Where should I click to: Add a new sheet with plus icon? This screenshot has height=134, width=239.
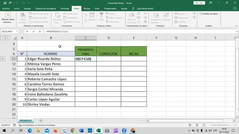coord(41,121)
